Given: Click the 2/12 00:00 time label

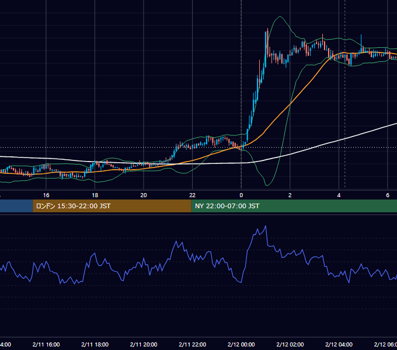Looking at the screenshot, I should (241, 344).
